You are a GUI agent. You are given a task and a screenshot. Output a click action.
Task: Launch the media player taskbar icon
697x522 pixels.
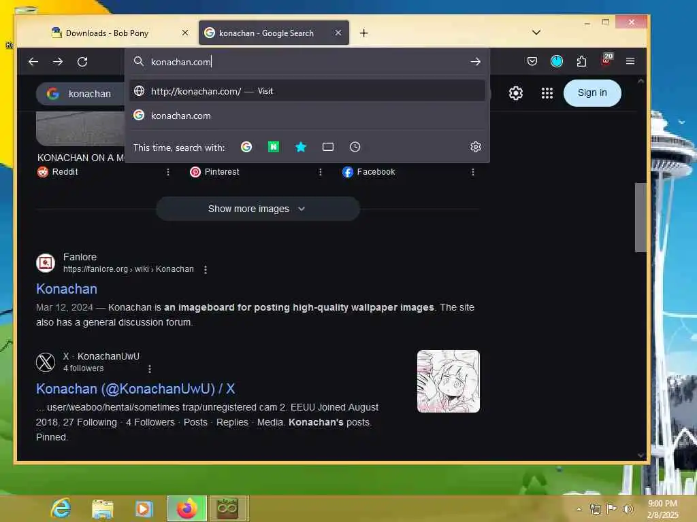[x=144, y=508]
